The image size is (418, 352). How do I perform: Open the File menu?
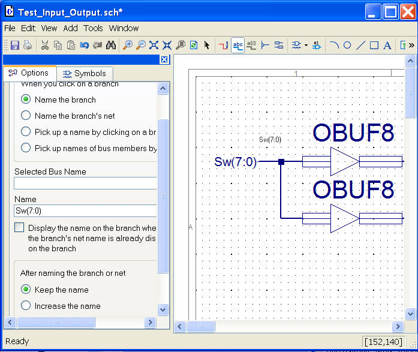pos(10,28)
